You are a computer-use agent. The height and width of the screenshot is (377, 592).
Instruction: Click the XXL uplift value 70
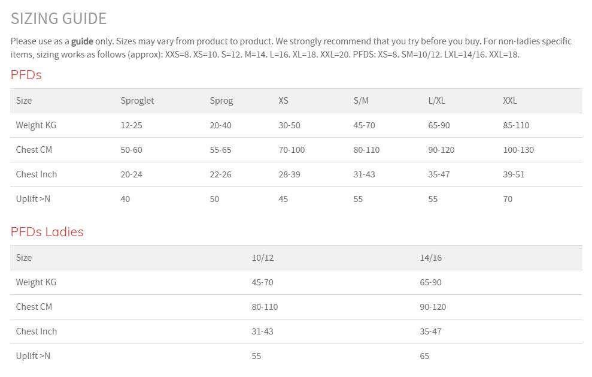[508, 199]
